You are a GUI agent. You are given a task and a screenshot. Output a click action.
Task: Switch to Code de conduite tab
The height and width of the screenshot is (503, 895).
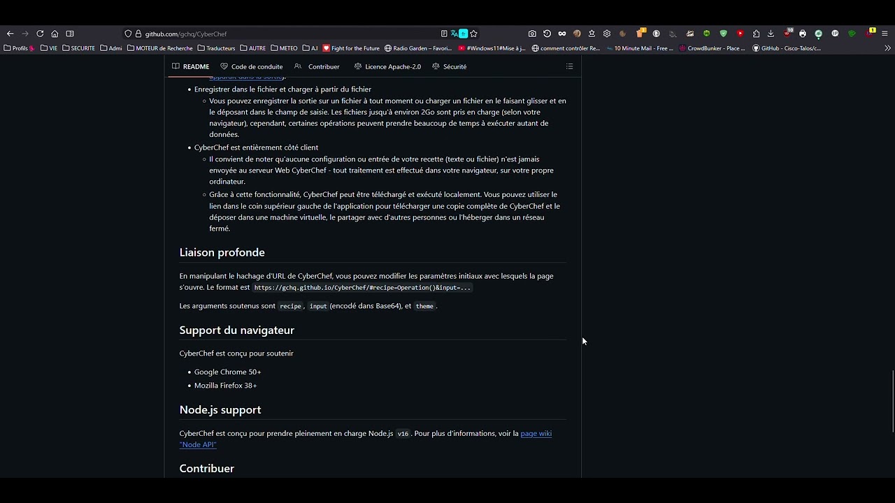pyautogui.click(x=252, y=66)
